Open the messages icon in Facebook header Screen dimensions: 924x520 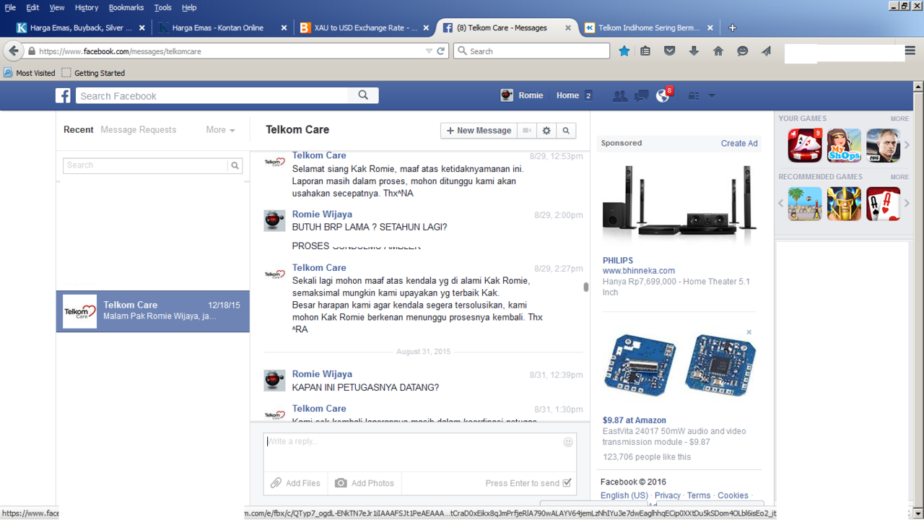point(641,95)
